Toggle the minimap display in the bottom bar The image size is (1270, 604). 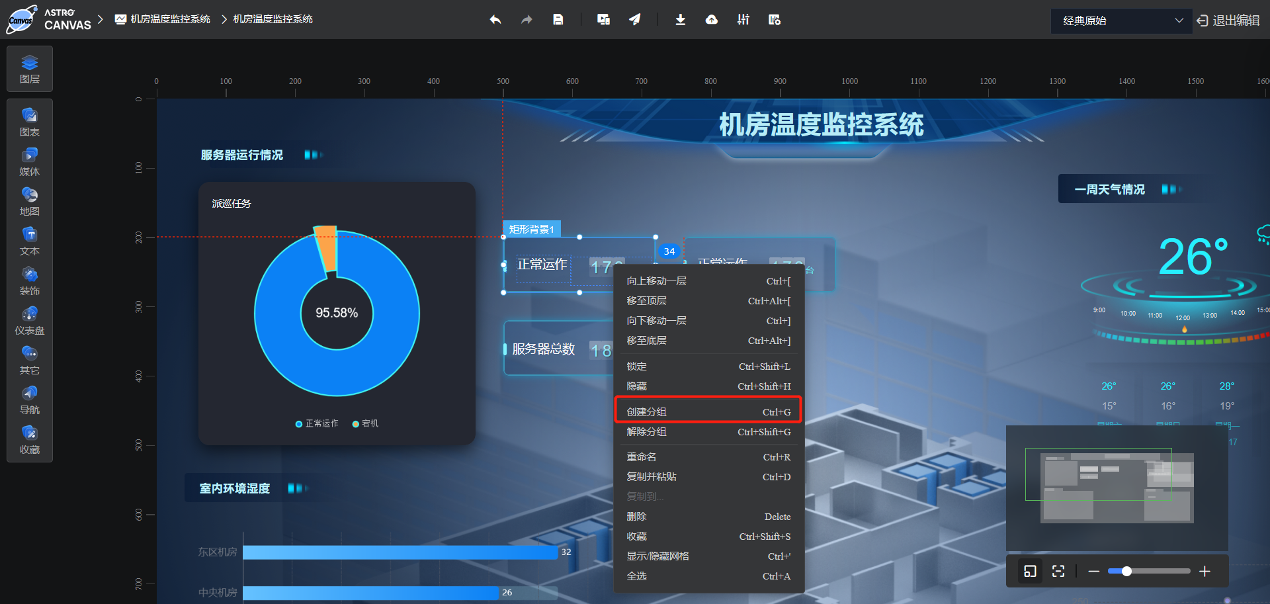click(1030, 571)
